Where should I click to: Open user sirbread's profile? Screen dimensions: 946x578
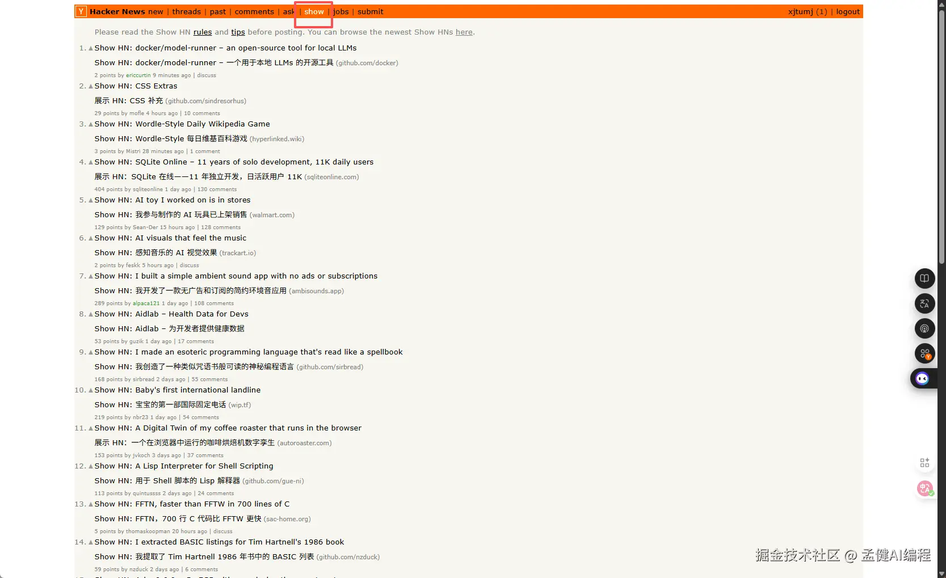coord(144,379)
